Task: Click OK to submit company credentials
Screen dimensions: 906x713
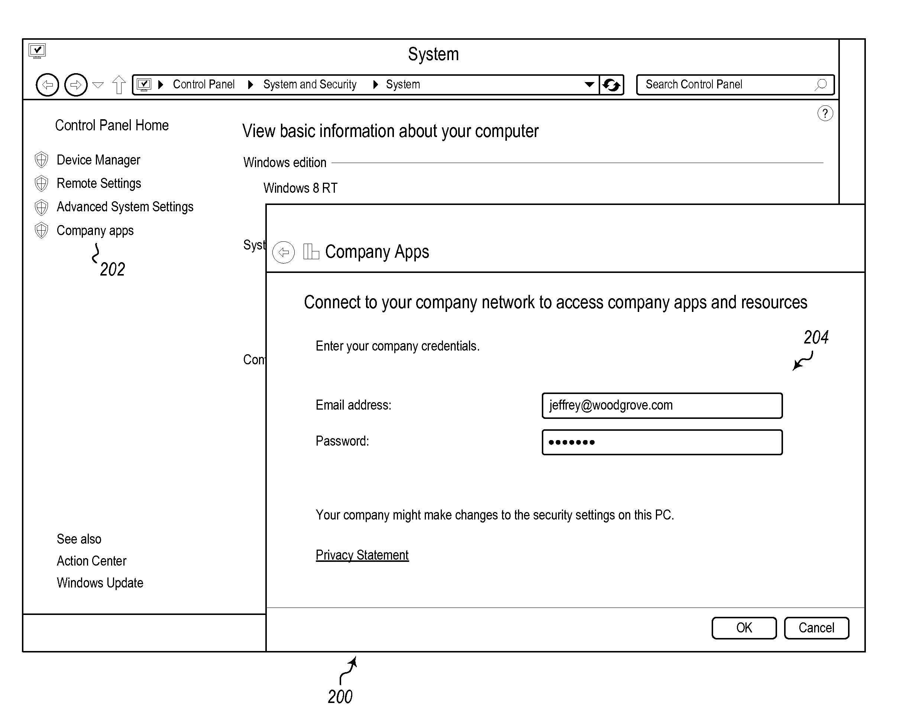Action: click(745, 627)
